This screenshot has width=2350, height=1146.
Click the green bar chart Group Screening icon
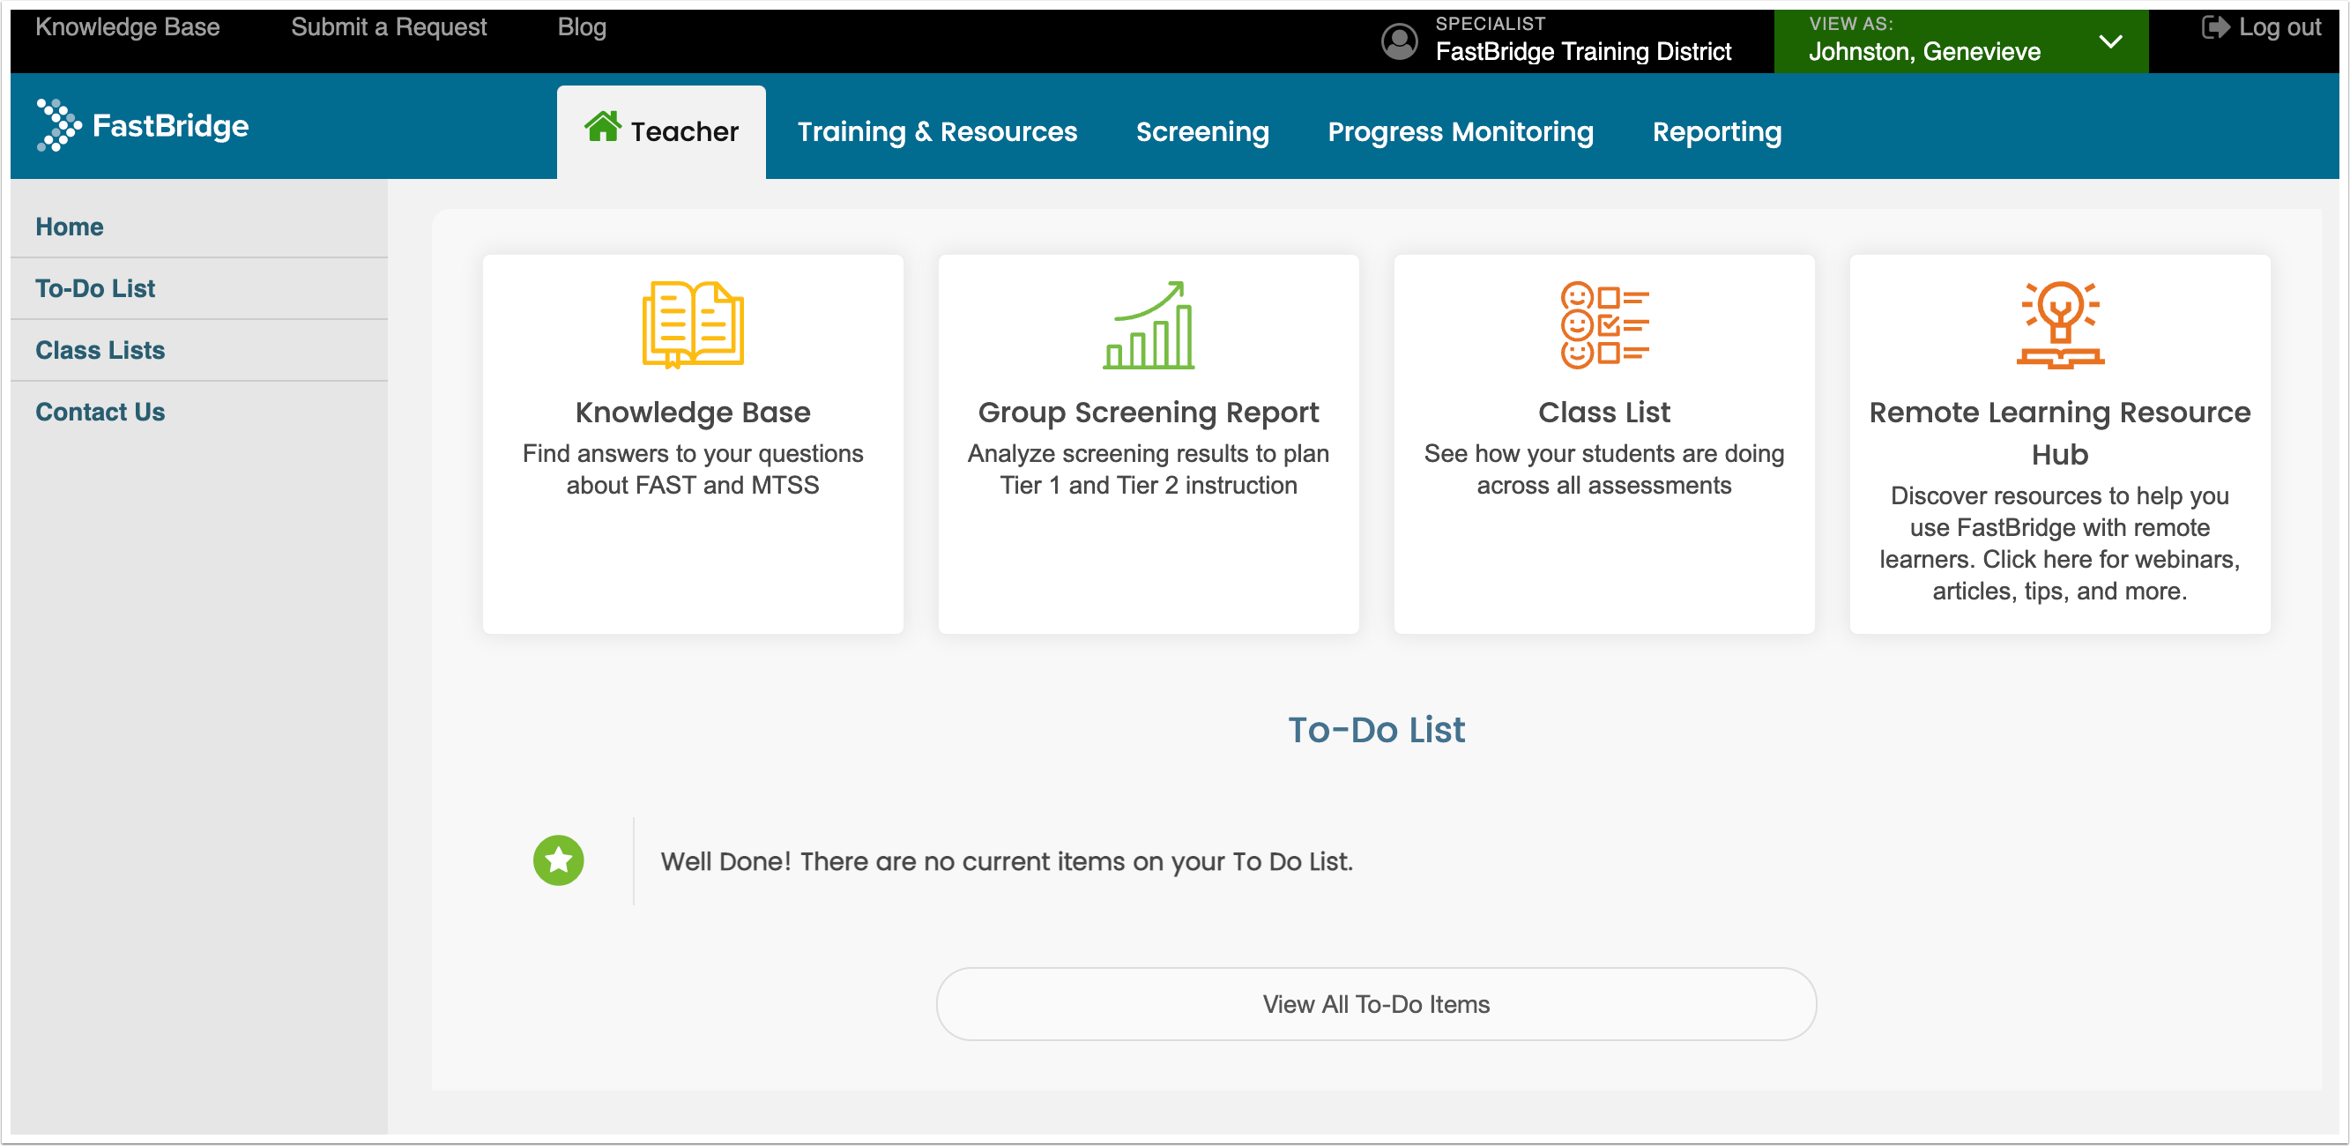(x=1149, y=324)
